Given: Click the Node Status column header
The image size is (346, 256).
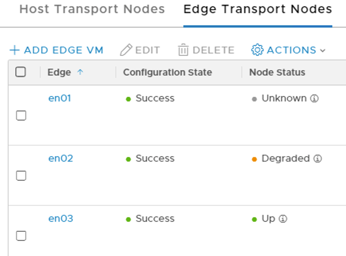Looking at the screenshot, I should (277, 72).
